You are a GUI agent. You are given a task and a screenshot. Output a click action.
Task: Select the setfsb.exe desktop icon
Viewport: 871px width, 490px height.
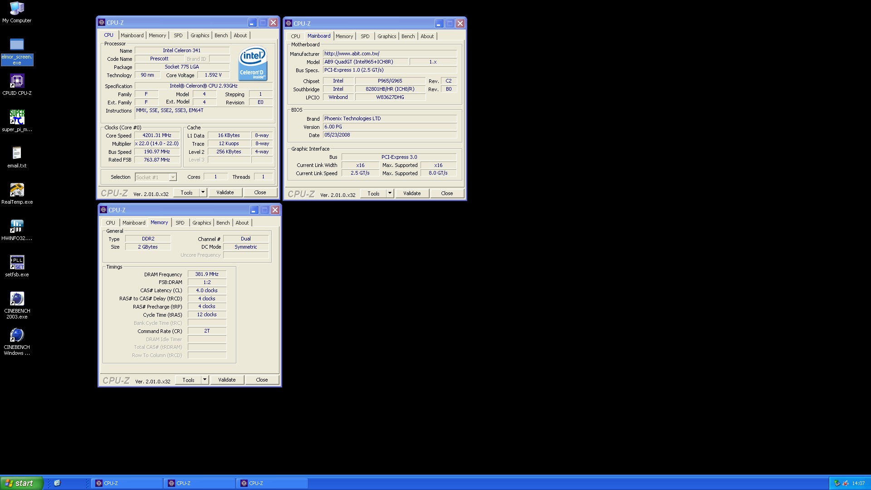tap(17, 266)
